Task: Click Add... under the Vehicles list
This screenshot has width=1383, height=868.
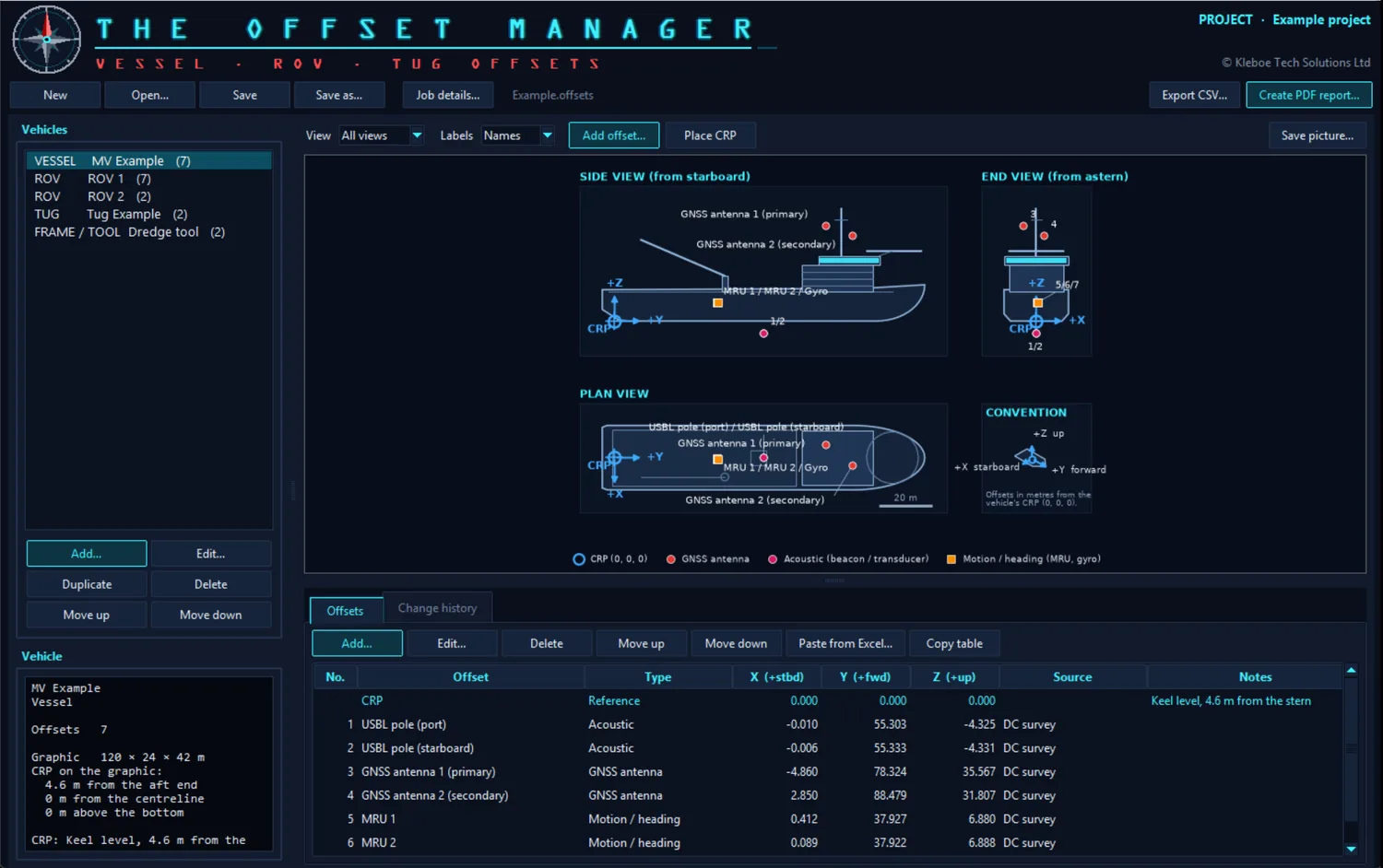Action: coord(87,554)
